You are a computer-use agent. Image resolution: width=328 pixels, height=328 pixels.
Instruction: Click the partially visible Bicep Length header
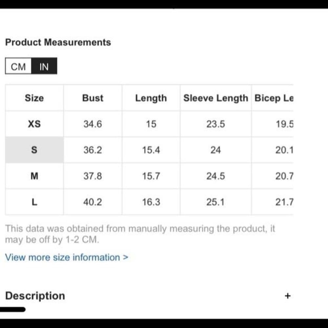click(274, 98)
